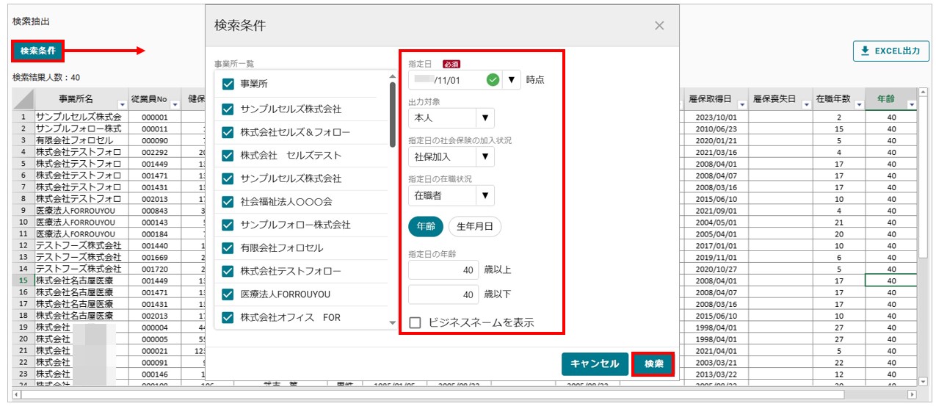The width and height of the screenshot is (936, 409).
Task: Toggle 医療法人FORROUYOU checkbox
Action: tap(228, 294)
